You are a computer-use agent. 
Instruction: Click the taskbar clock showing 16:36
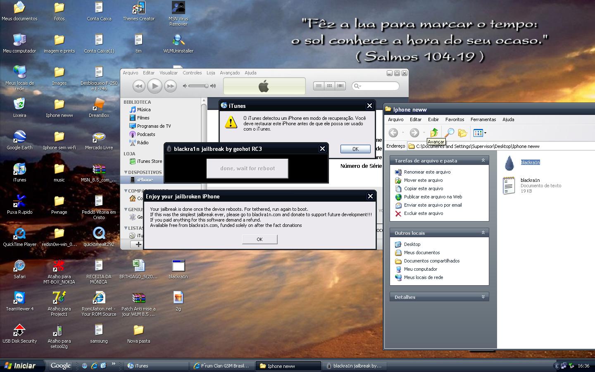click(x=583, y=366)
